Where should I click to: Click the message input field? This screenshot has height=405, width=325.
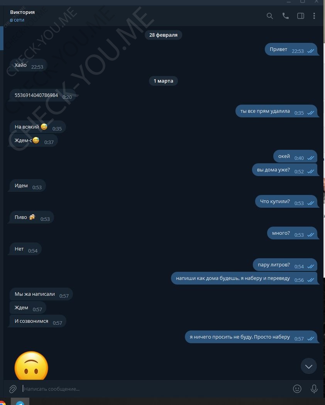(155, 389)
